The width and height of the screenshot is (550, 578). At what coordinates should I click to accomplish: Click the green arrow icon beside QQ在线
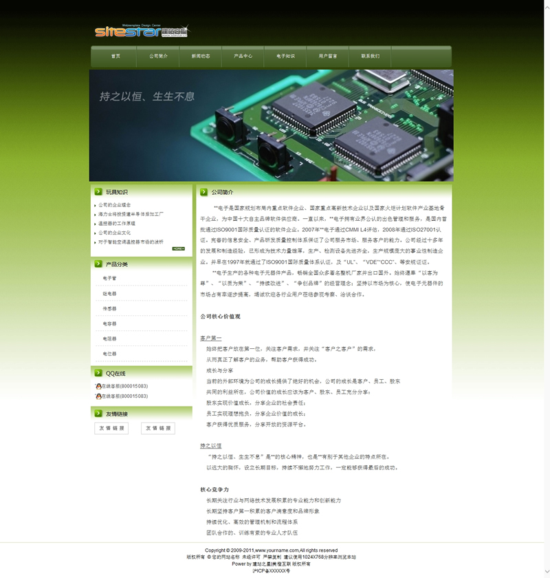click(x=98, y=374)
